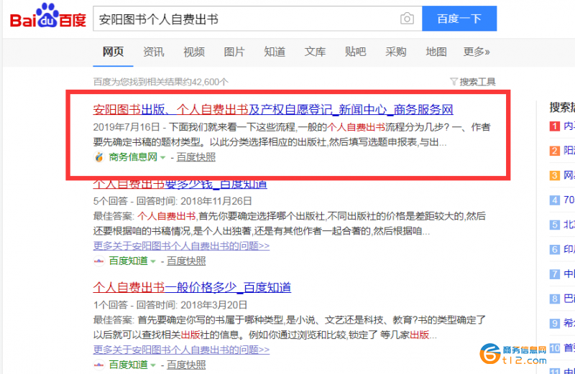
Task: Click the 商务信息网 source link
Action: 133,157
